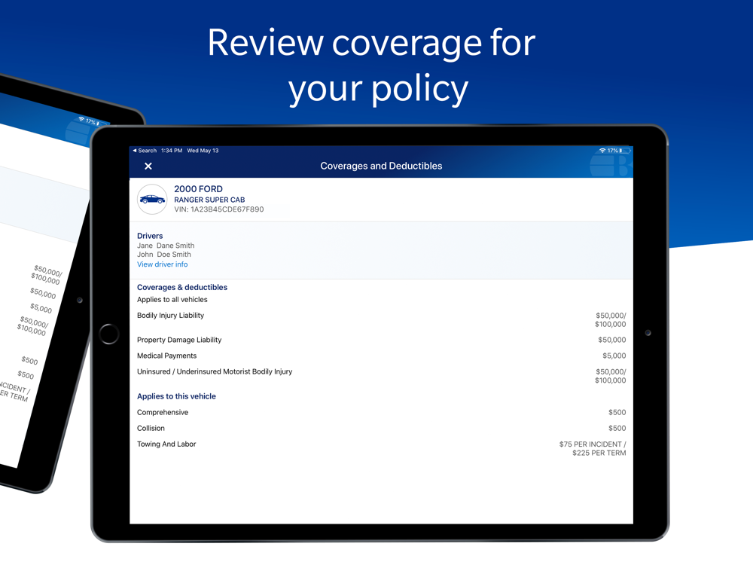Close the Coverages and Deductibles screen
753x565 pixels.
[148, 166]
